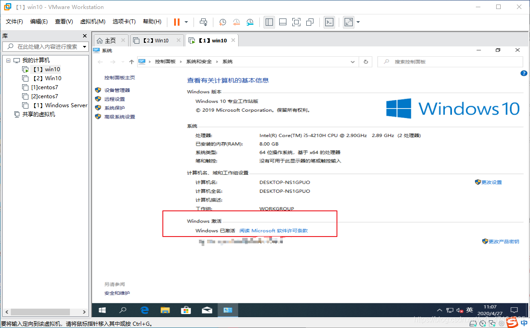Open the guest Windows Start menu
Screen dimensions: 530x328
coord(102,310)
